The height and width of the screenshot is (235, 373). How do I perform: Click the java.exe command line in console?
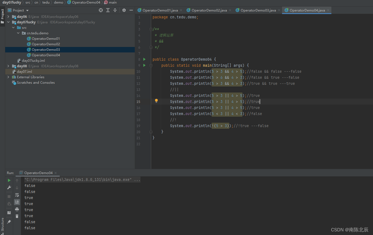pyautogui.click(x=82, y=180)
